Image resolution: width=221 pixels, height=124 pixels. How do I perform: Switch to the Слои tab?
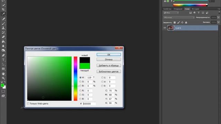(x=187, y=9)
